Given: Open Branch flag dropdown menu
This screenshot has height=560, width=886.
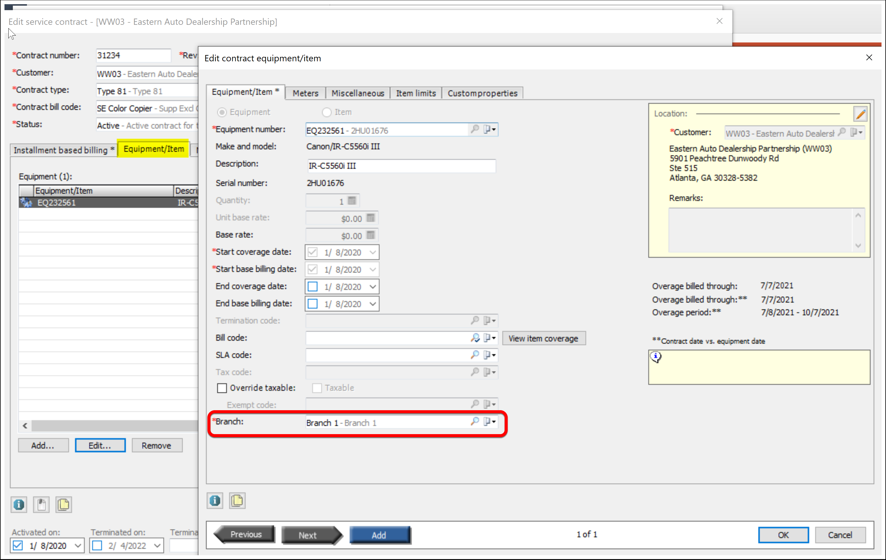Looking at the screenshot, I should coord(490,422).
